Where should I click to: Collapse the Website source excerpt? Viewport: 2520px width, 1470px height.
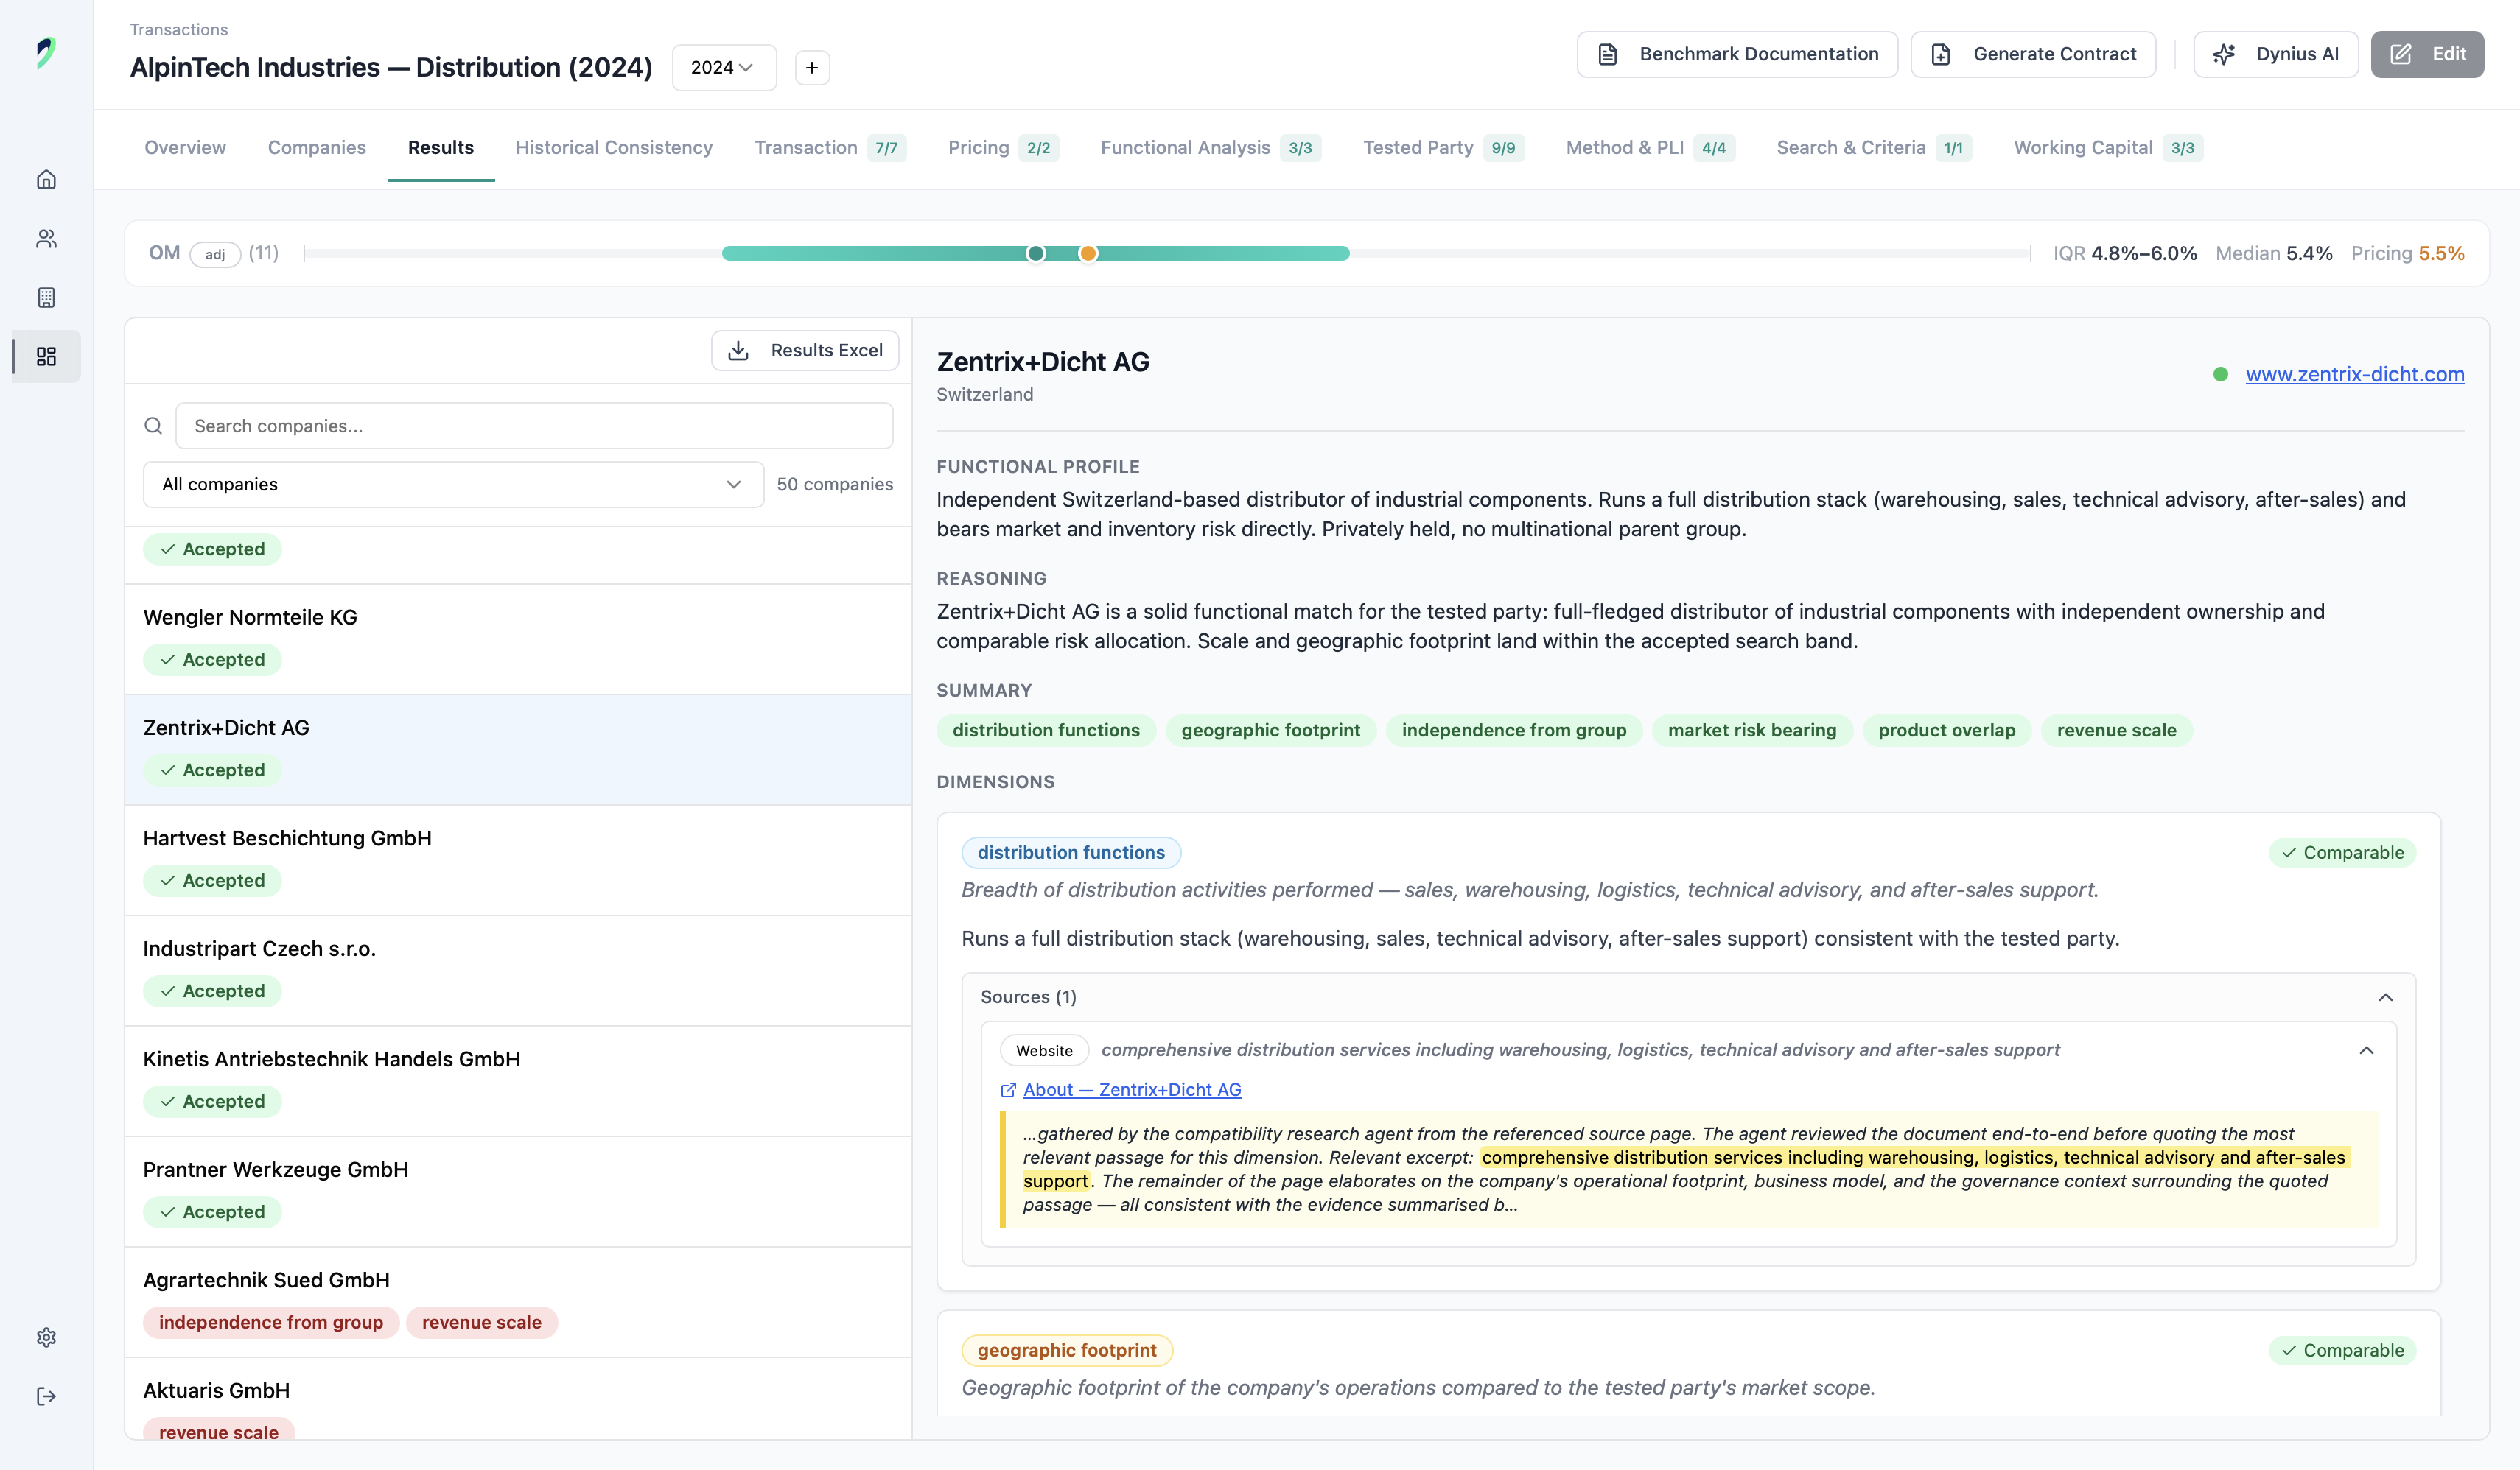pos(2366,1050)
